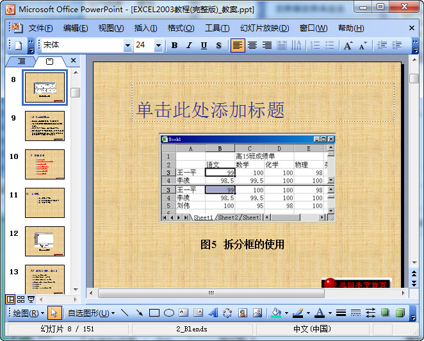Insert a picture from file
Image resolution: width=424 pixels, height=341 pixels.
pyautogui.click(x=257, y=313)
